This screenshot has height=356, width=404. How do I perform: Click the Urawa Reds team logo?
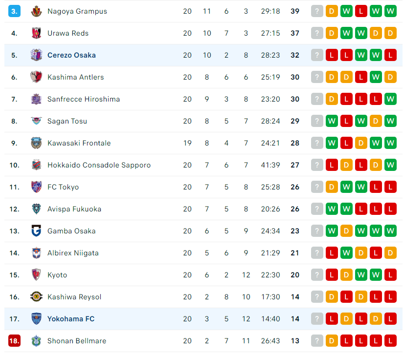coord(36,33)
